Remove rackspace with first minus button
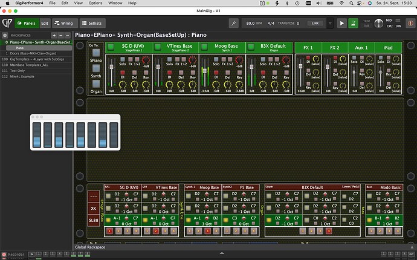The width and height of the screenshot is (417, 260). [x=60, y=35]
